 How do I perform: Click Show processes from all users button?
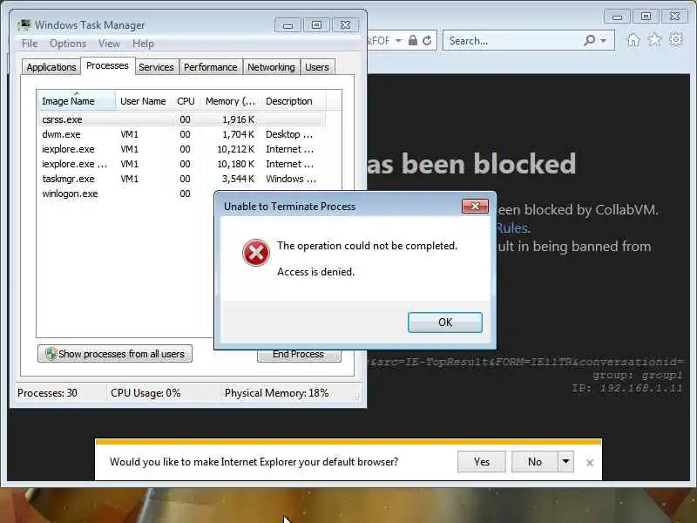115,354
